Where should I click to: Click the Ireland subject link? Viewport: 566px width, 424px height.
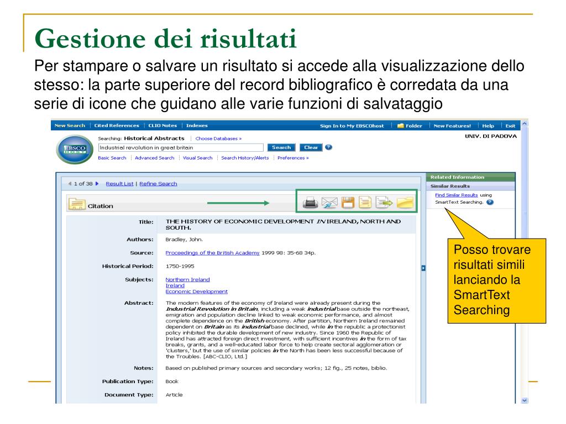[x=175, y=285]
